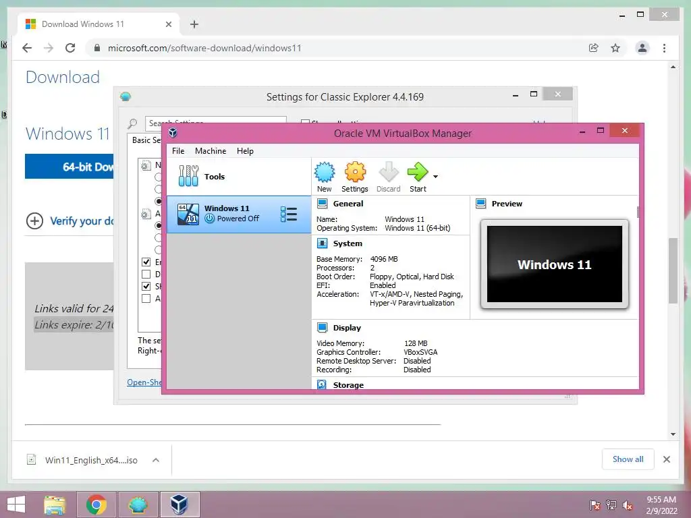Click the Storage section icon
This screenshot has width=691, height=518.
click(322, 384)
